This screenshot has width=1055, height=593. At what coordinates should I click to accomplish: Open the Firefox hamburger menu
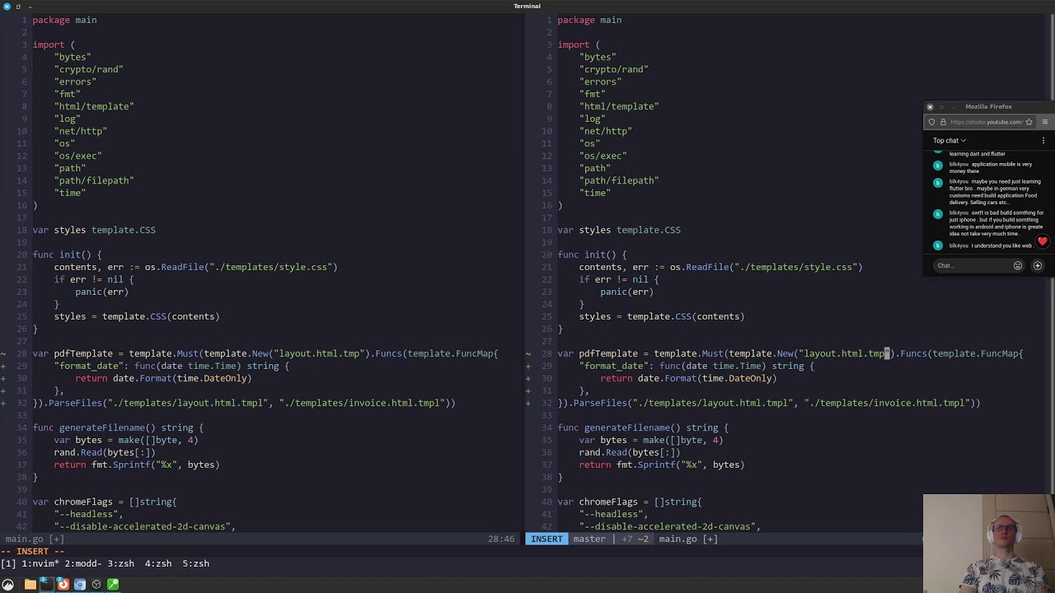point(1045,122)
